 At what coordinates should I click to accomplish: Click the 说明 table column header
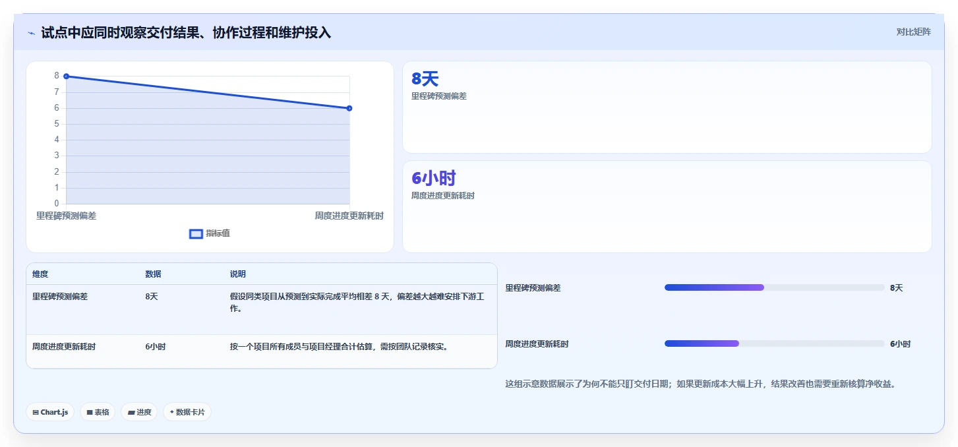(238, 274)
